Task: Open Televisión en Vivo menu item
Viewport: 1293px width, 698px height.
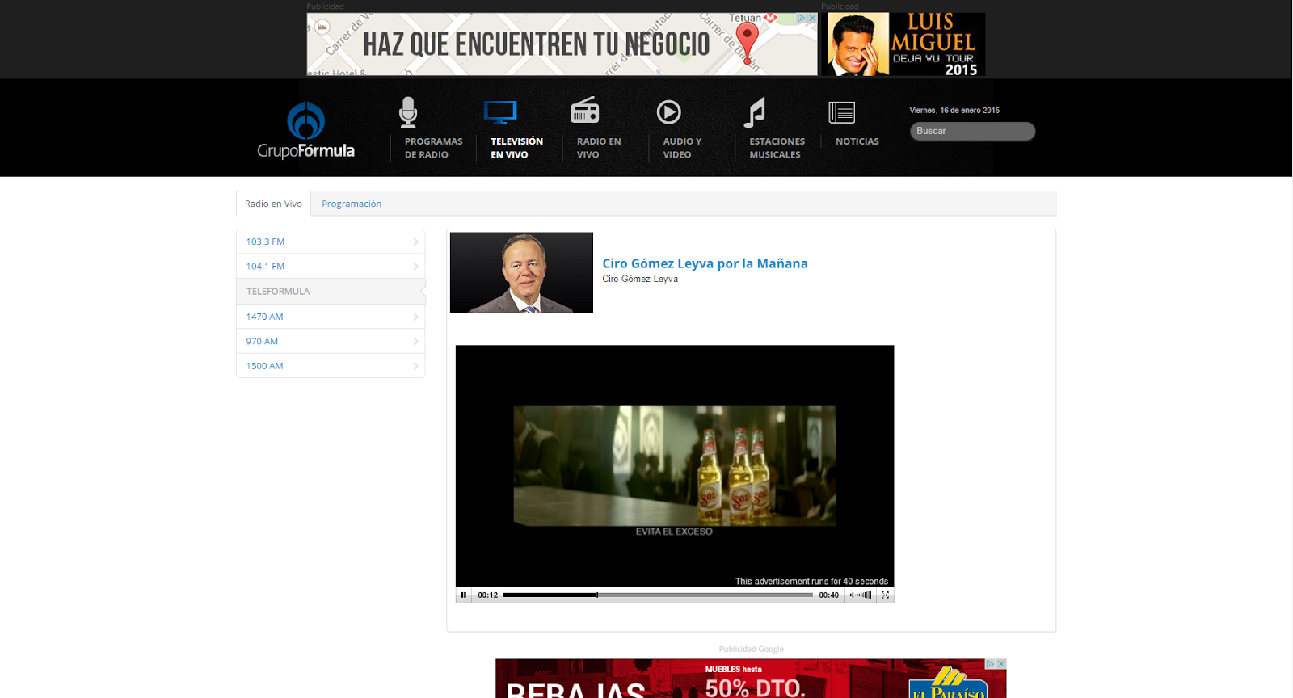Action: click(516, 148)
